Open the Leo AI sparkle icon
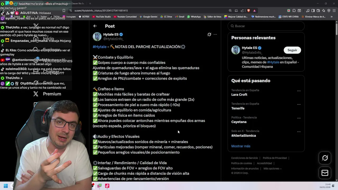The width and height of the screenshot is (338, 190). [x=323, y=11]
